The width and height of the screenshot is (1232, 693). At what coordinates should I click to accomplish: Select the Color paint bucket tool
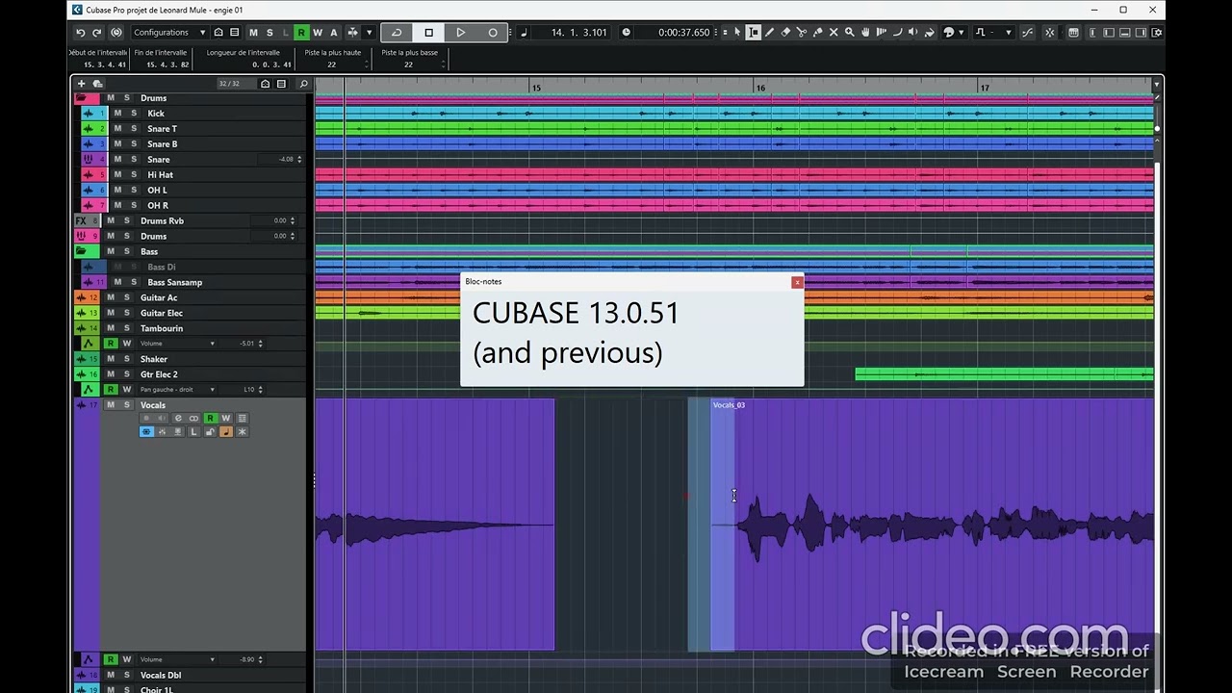[x=929, y=32]
